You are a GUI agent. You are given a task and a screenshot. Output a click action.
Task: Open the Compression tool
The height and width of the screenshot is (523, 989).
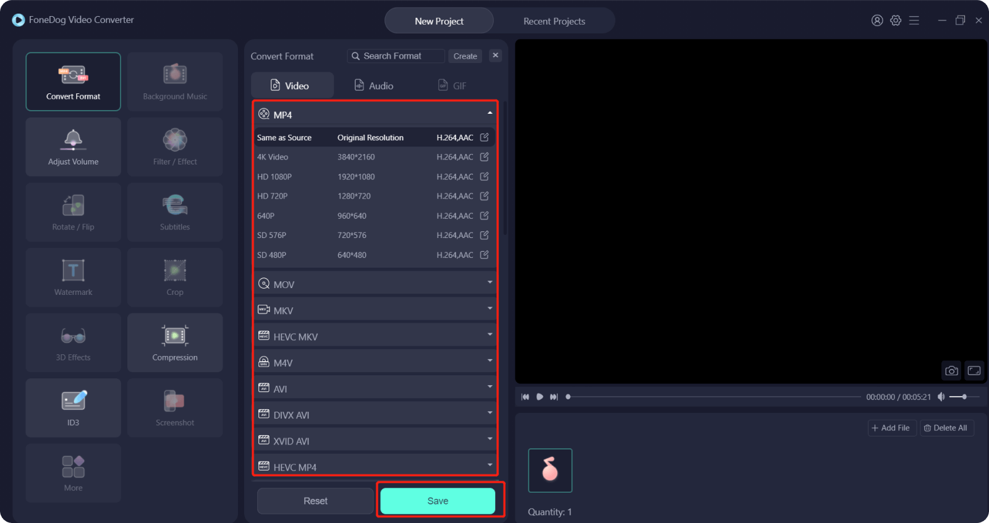pos(175,342)
